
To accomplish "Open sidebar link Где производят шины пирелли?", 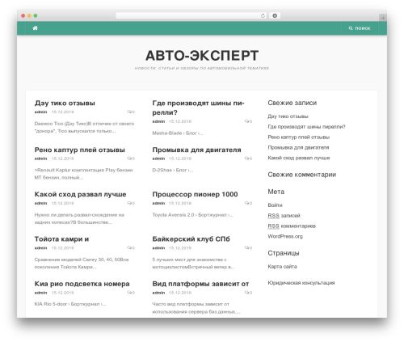I will (306, 127).
